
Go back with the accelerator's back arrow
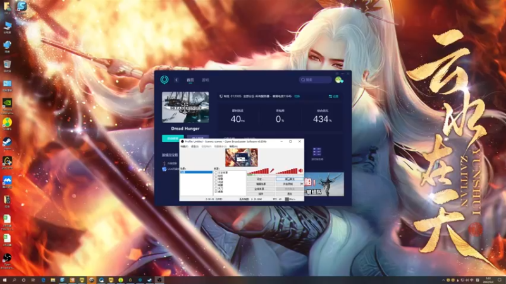176,80
